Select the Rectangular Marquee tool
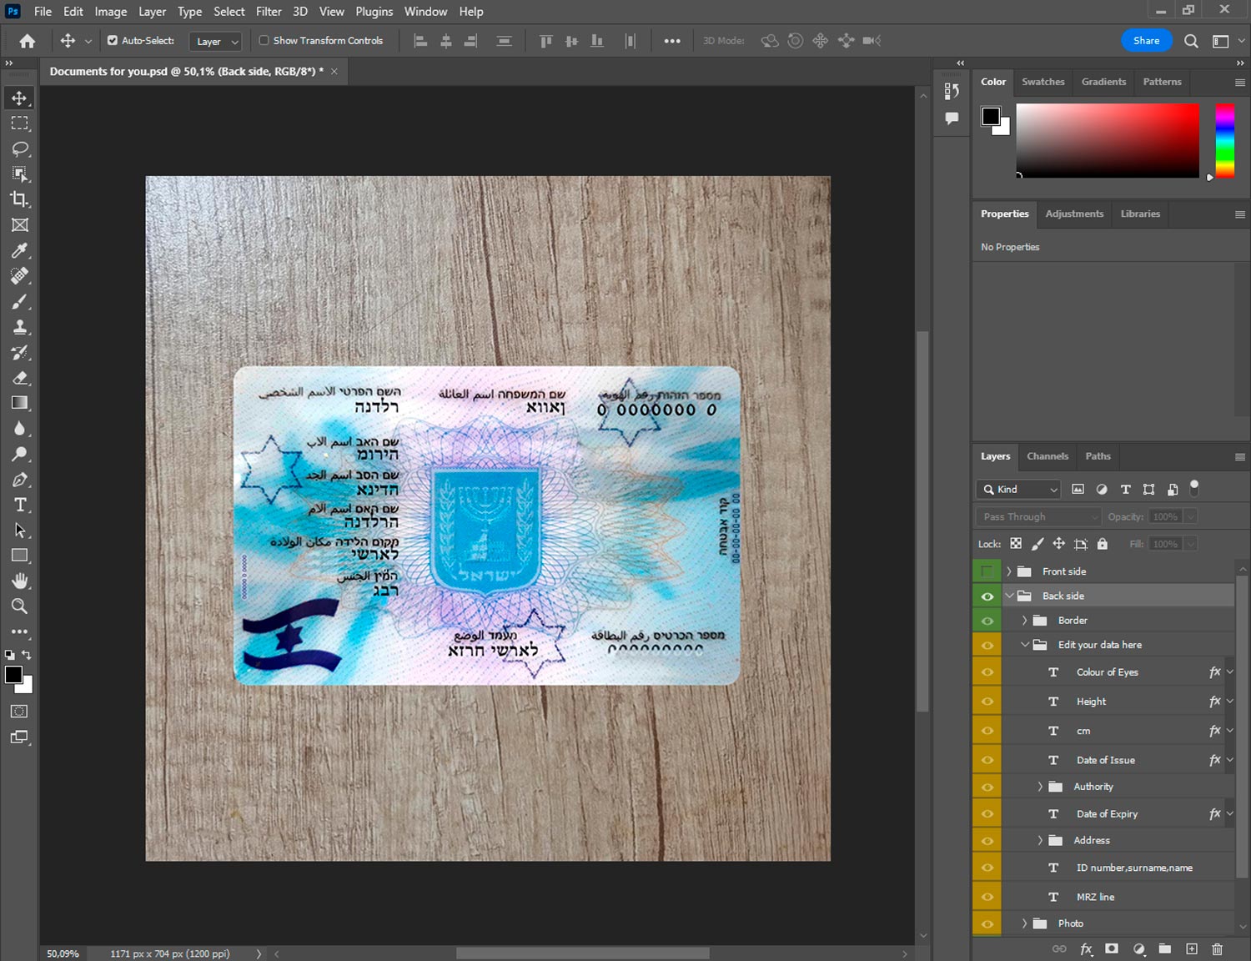 (20, 123)
